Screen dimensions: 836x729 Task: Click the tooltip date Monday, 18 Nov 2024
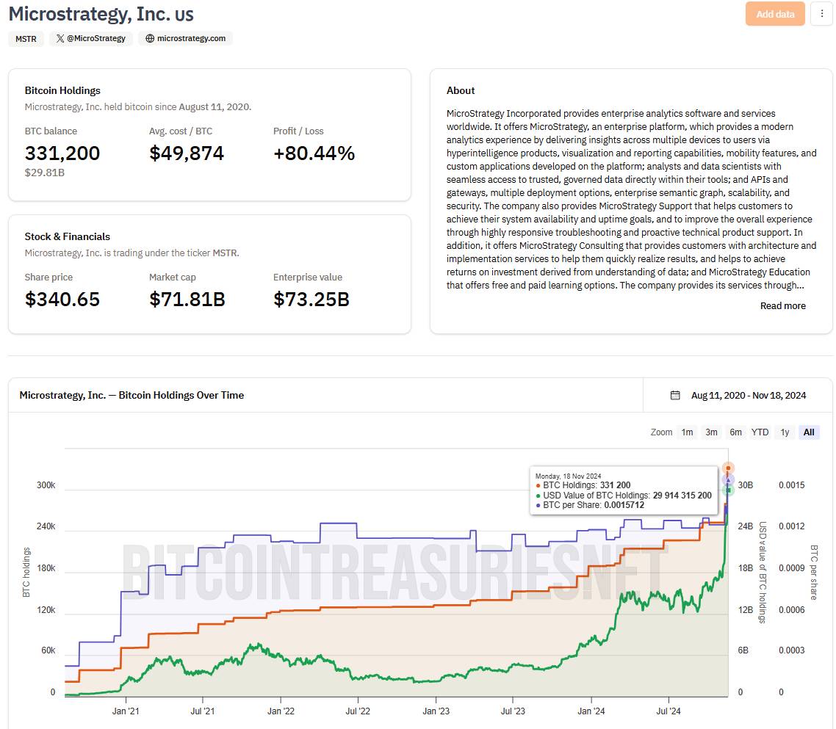(569, 476)
